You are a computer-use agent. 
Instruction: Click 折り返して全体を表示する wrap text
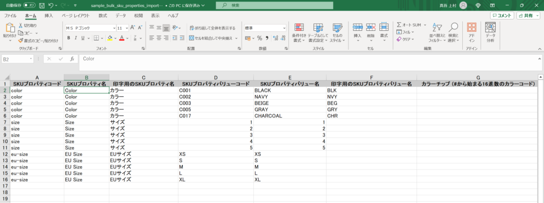click(x=212, y=28)
